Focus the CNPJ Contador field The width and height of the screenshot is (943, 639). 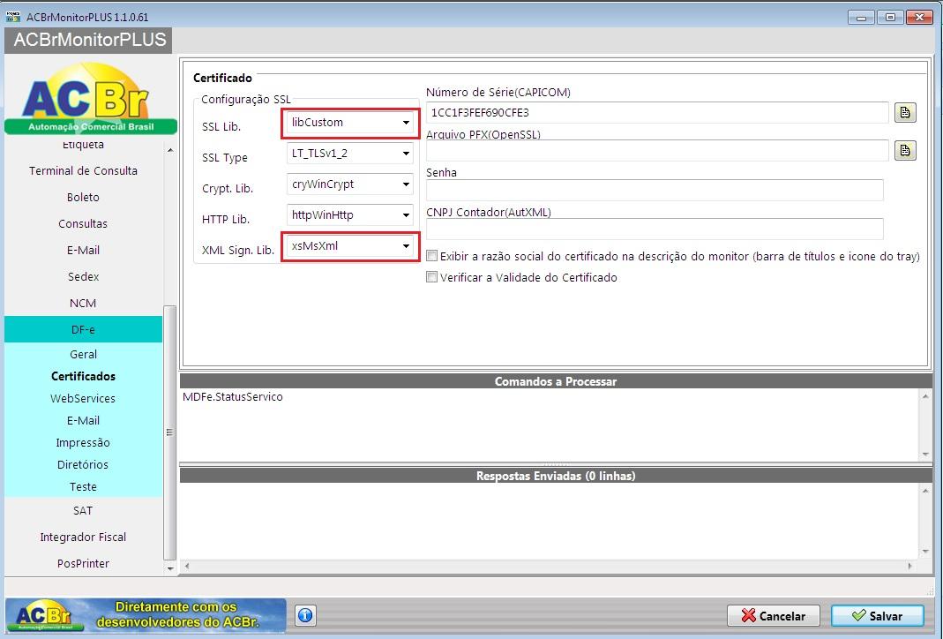(x=655, y=229)
